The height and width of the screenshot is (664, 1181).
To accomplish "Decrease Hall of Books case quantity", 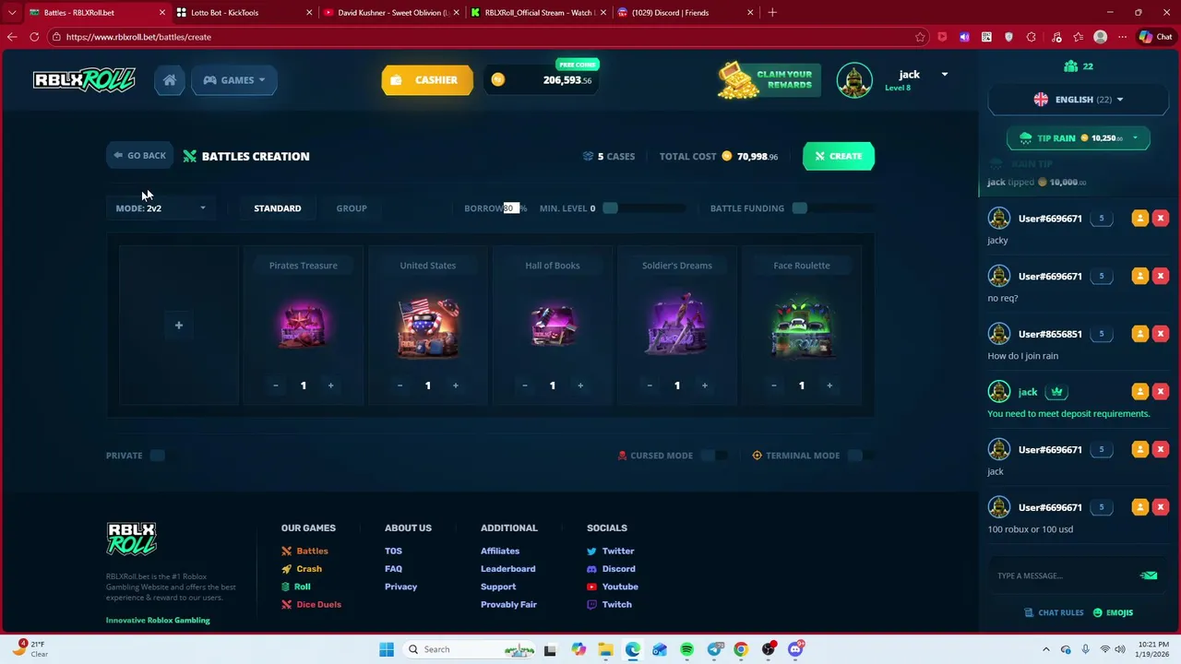I will [524, 385].
